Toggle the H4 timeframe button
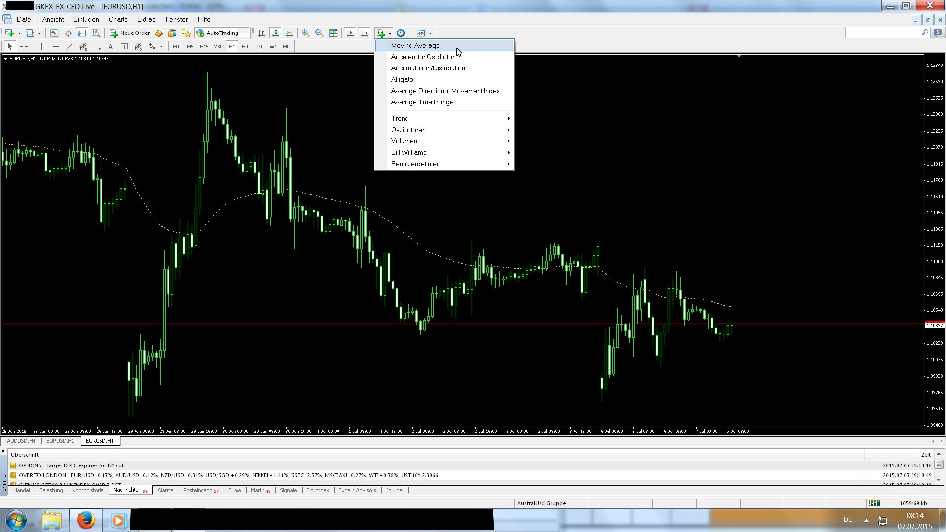The image size is (946, 532). [245, 46]
